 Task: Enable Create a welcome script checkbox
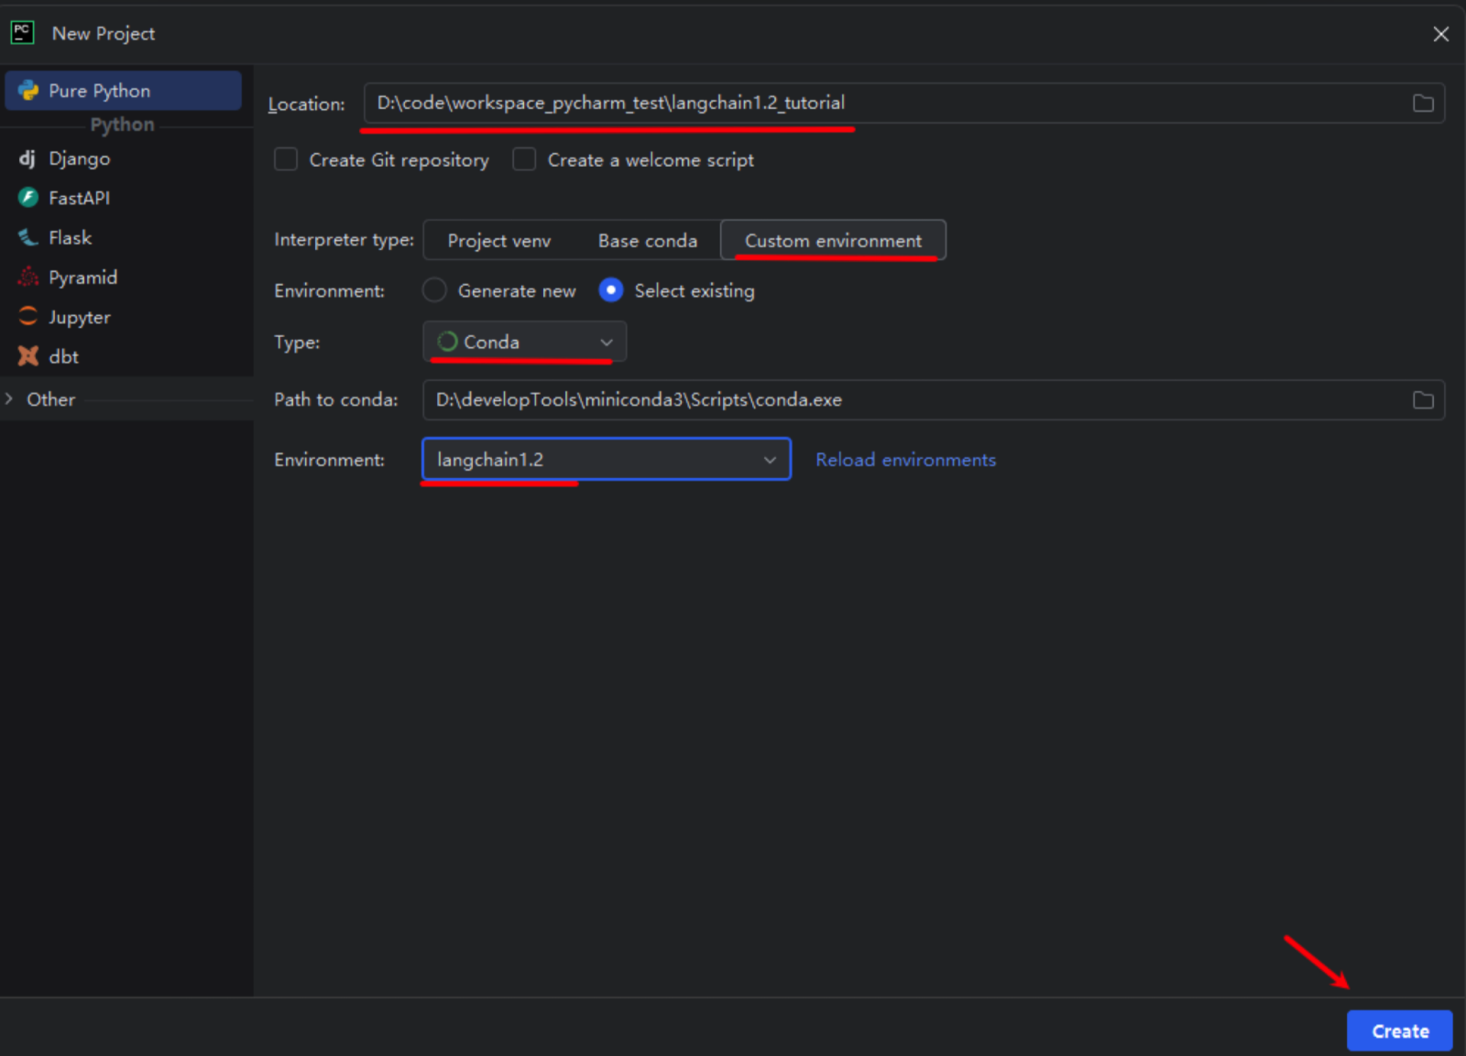pyautogui.click(x=524, y=159)
